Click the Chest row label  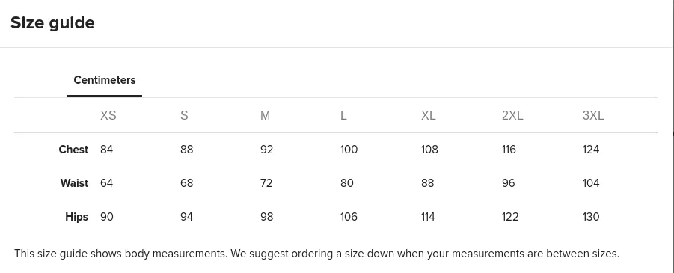click(73, 150)
